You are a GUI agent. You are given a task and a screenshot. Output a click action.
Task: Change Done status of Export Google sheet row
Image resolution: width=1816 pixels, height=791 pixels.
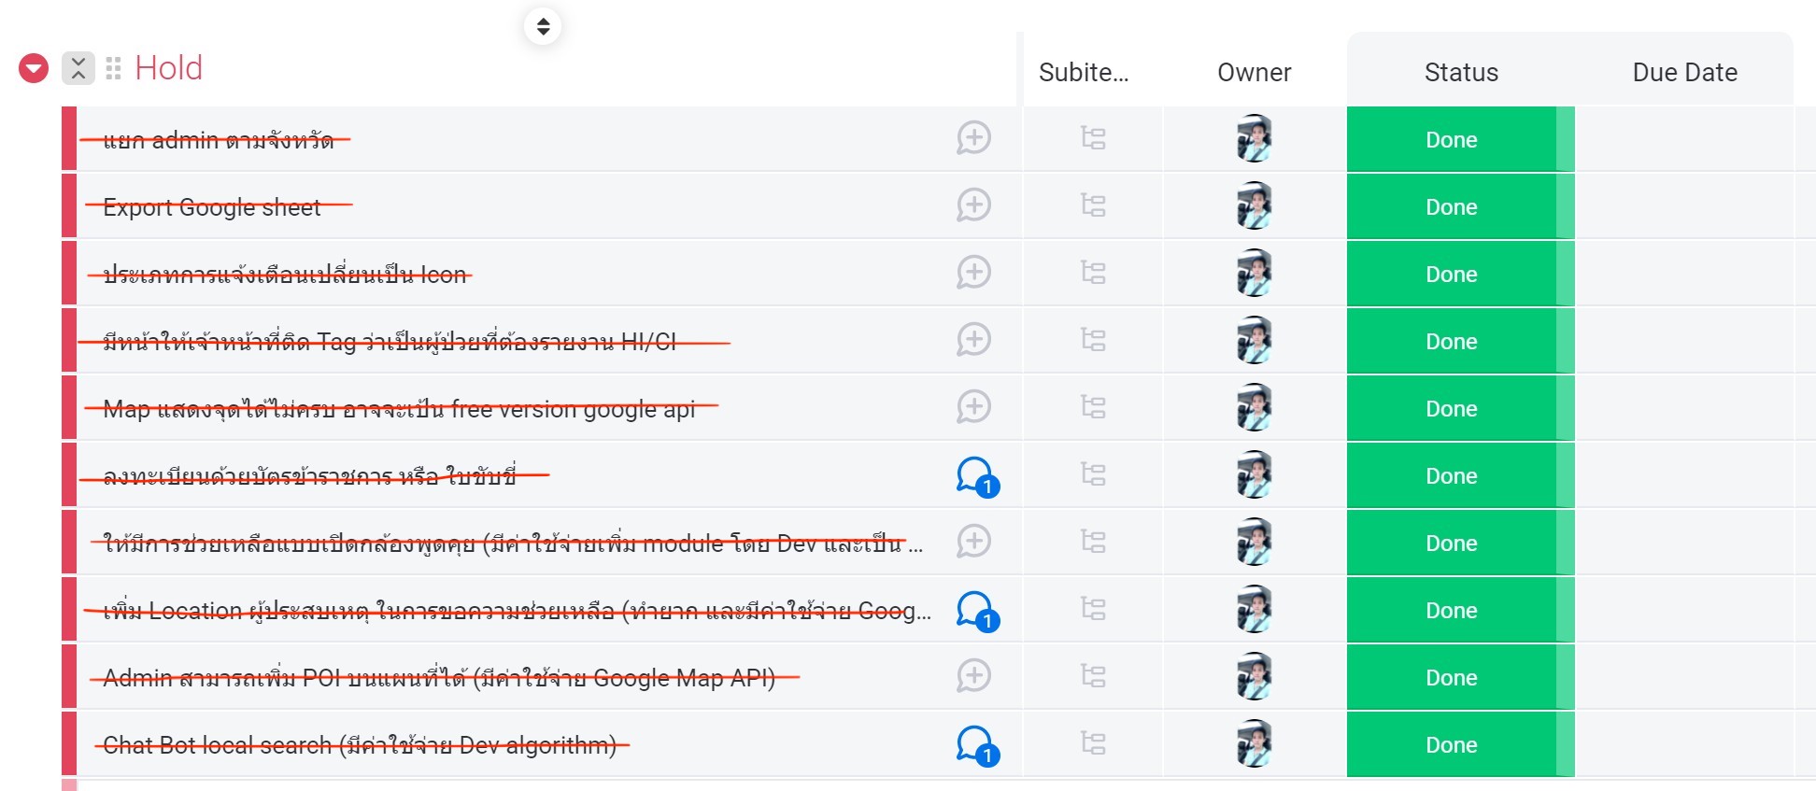tap(1460, 206)
